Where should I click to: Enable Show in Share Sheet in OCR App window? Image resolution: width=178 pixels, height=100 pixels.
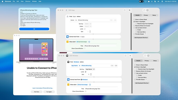tap(134, 20)
